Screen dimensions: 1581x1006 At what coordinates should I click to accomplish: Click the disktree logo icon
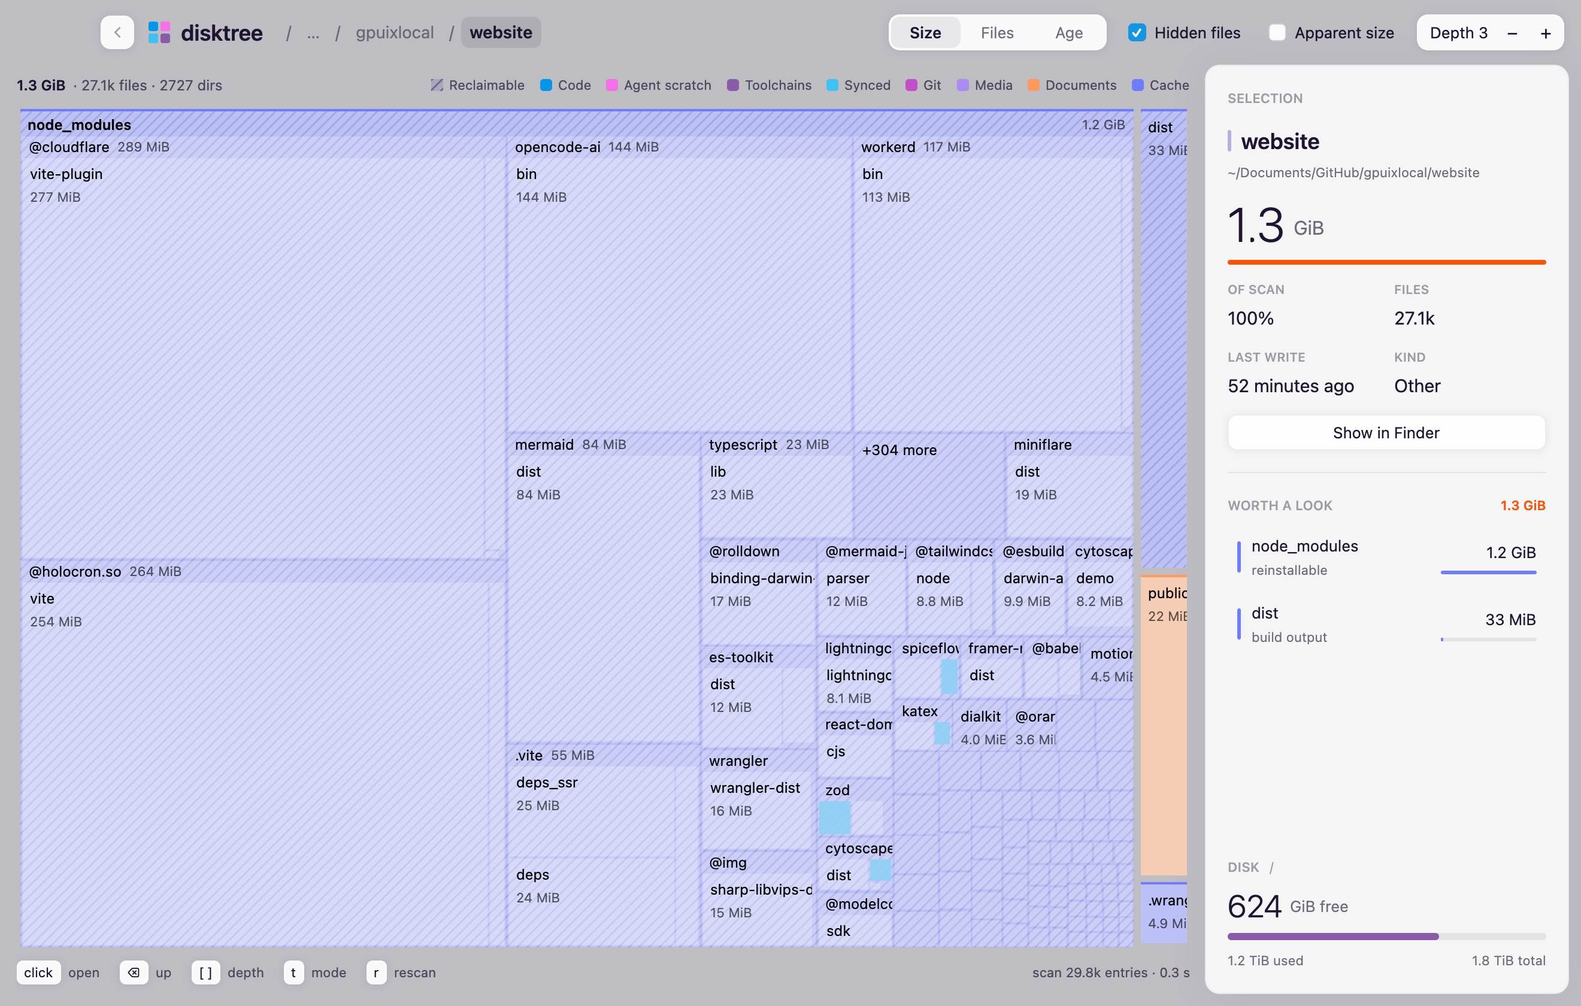(x=159, y=32)
